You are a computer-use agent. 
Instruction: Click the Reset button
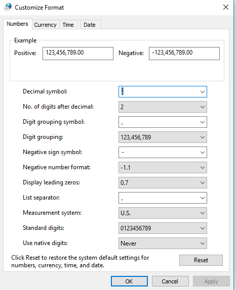coord(201,260)
